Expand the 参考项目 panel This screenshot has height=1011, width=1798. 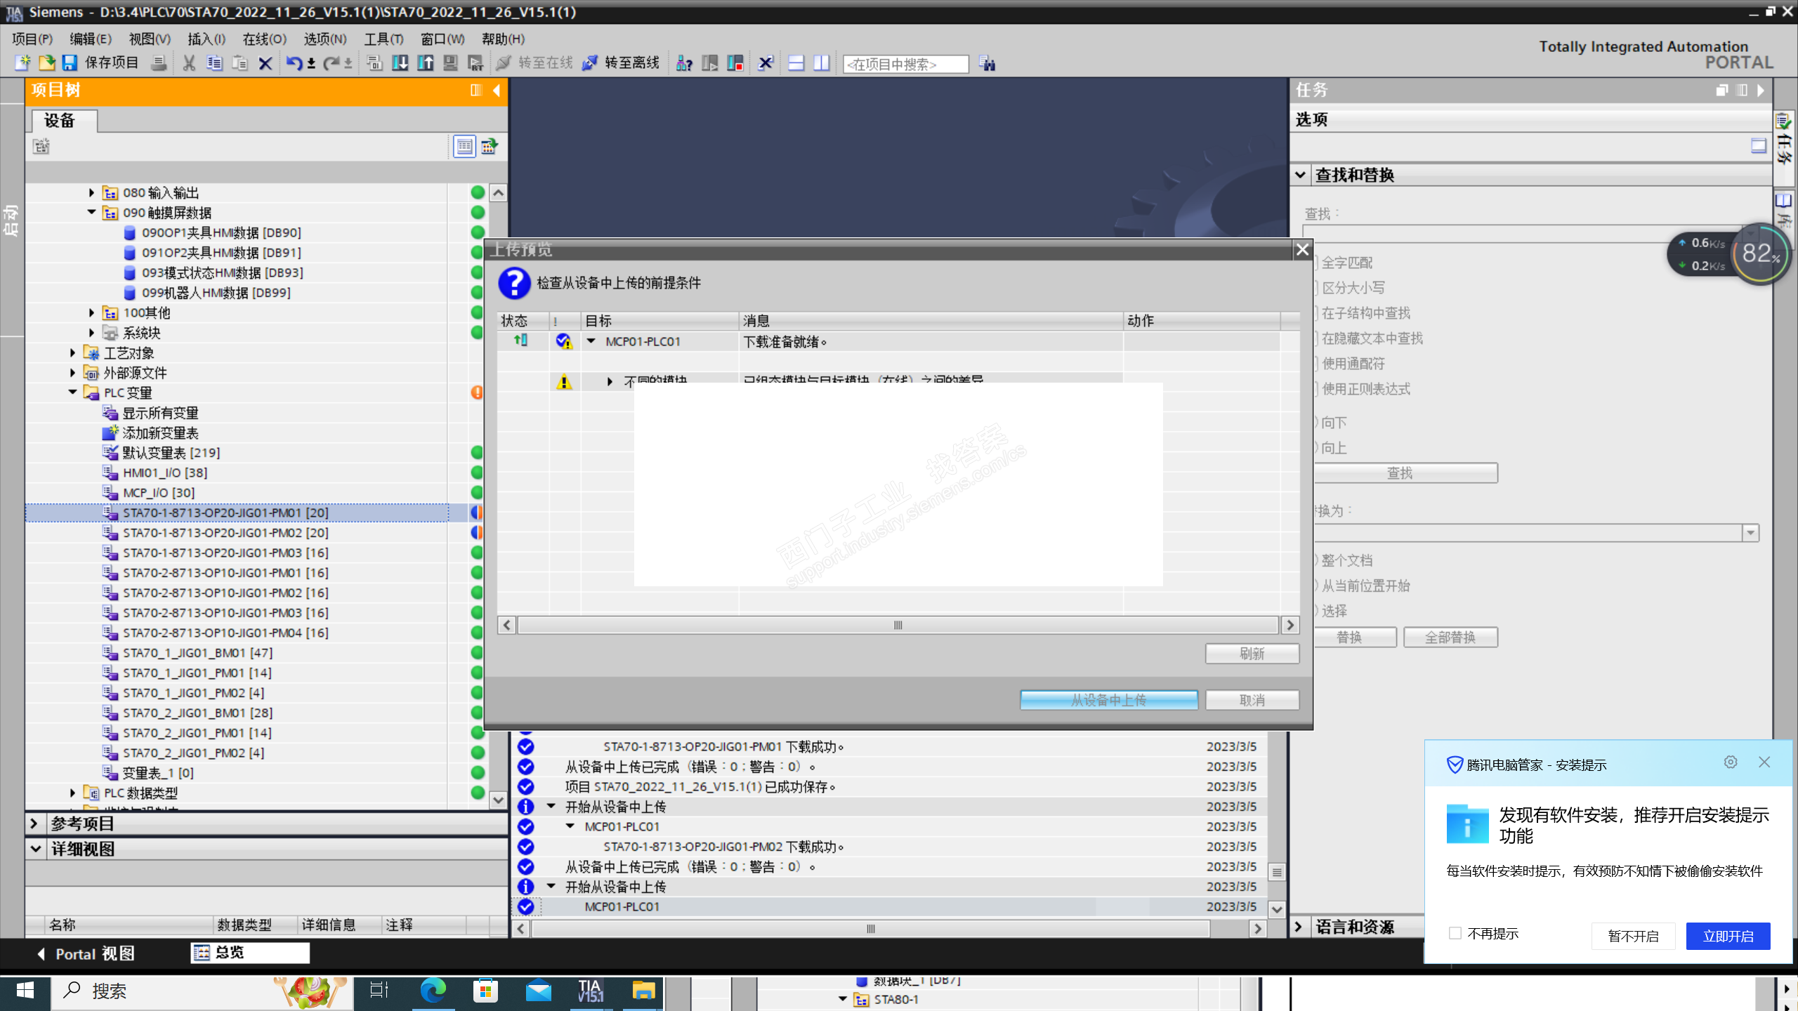point(34,823)
